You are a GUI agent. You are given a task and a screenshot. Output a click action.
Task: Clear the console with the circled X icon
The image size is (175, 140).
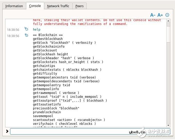point(167,15)
